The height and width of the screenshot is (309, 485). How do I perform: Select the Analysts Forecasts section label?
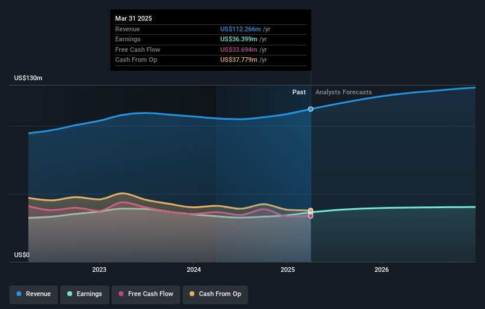344,92
